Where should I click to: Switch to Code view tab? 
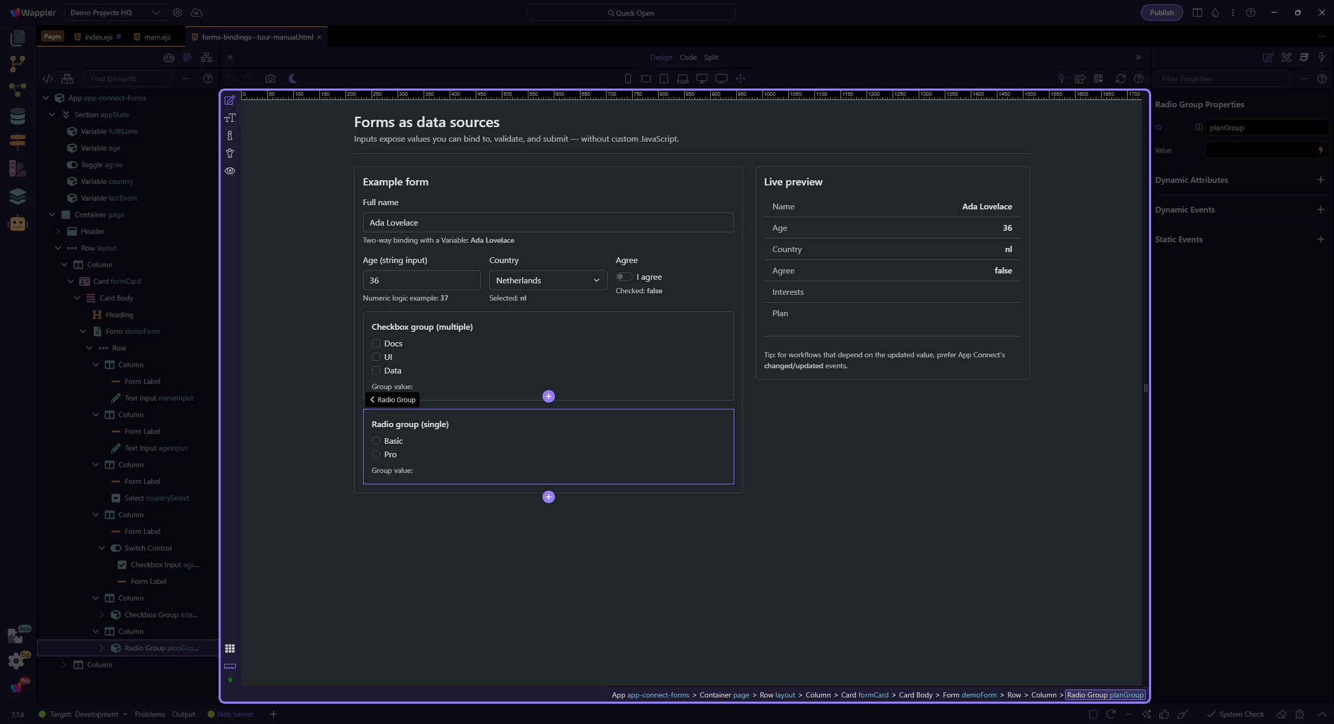(x=688, y=57)
